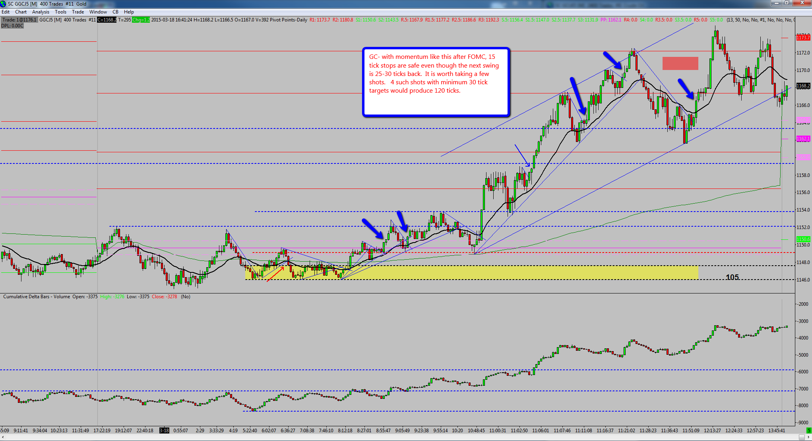
Task: Click the scroll-right arrow on the horizontal scrollbar
Action: 808,437
